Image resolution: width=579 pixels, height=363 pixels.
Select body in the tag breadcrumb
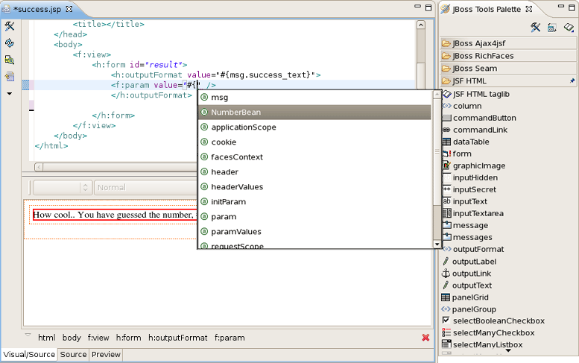pos(72,338)
